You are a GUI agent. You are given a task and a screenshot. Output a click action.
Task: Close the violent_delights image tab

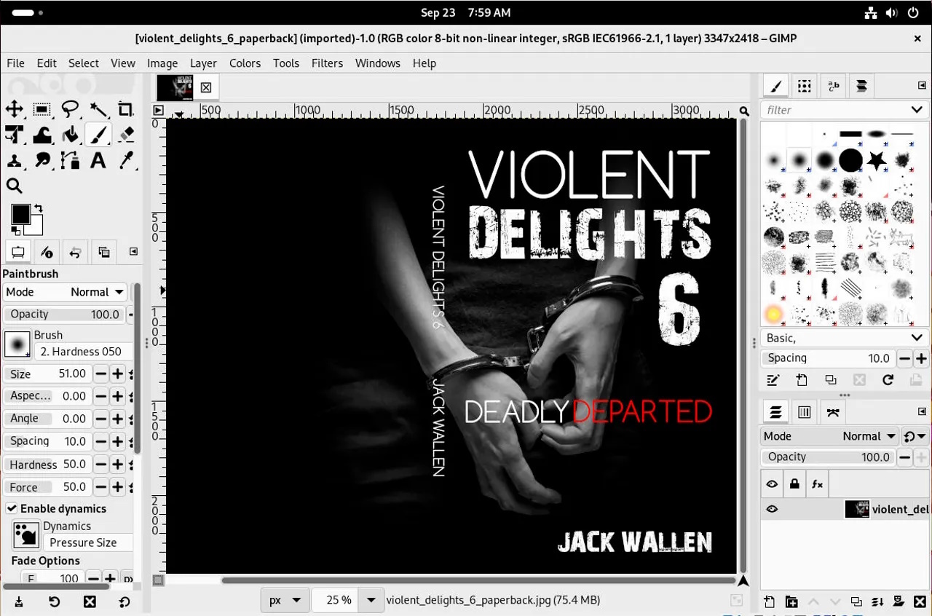click(206, 87)
